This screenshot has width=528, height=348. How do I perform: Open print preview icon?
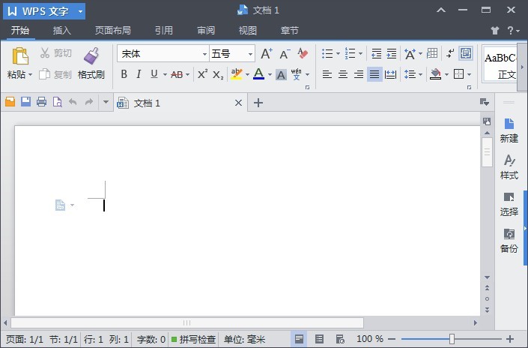(x=57, y=102)
